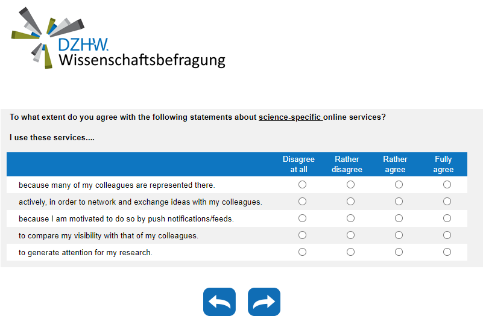Select 'Fully agree' for push notifications/feeds

click(x=447, y=218)
